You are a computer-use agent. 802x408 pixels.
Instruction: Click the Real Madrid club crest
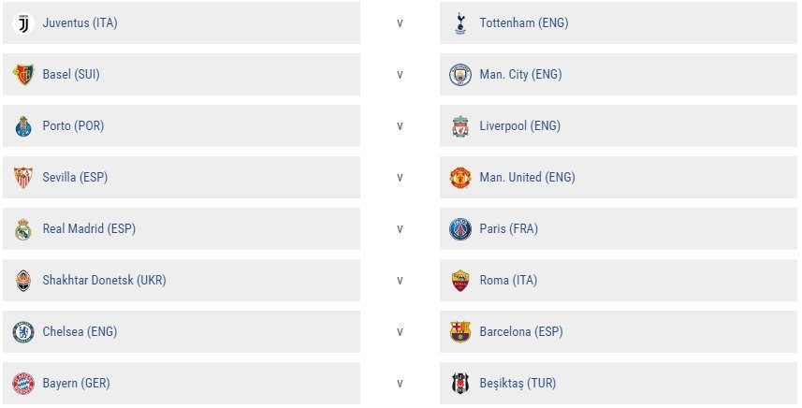tap(23, 229)
